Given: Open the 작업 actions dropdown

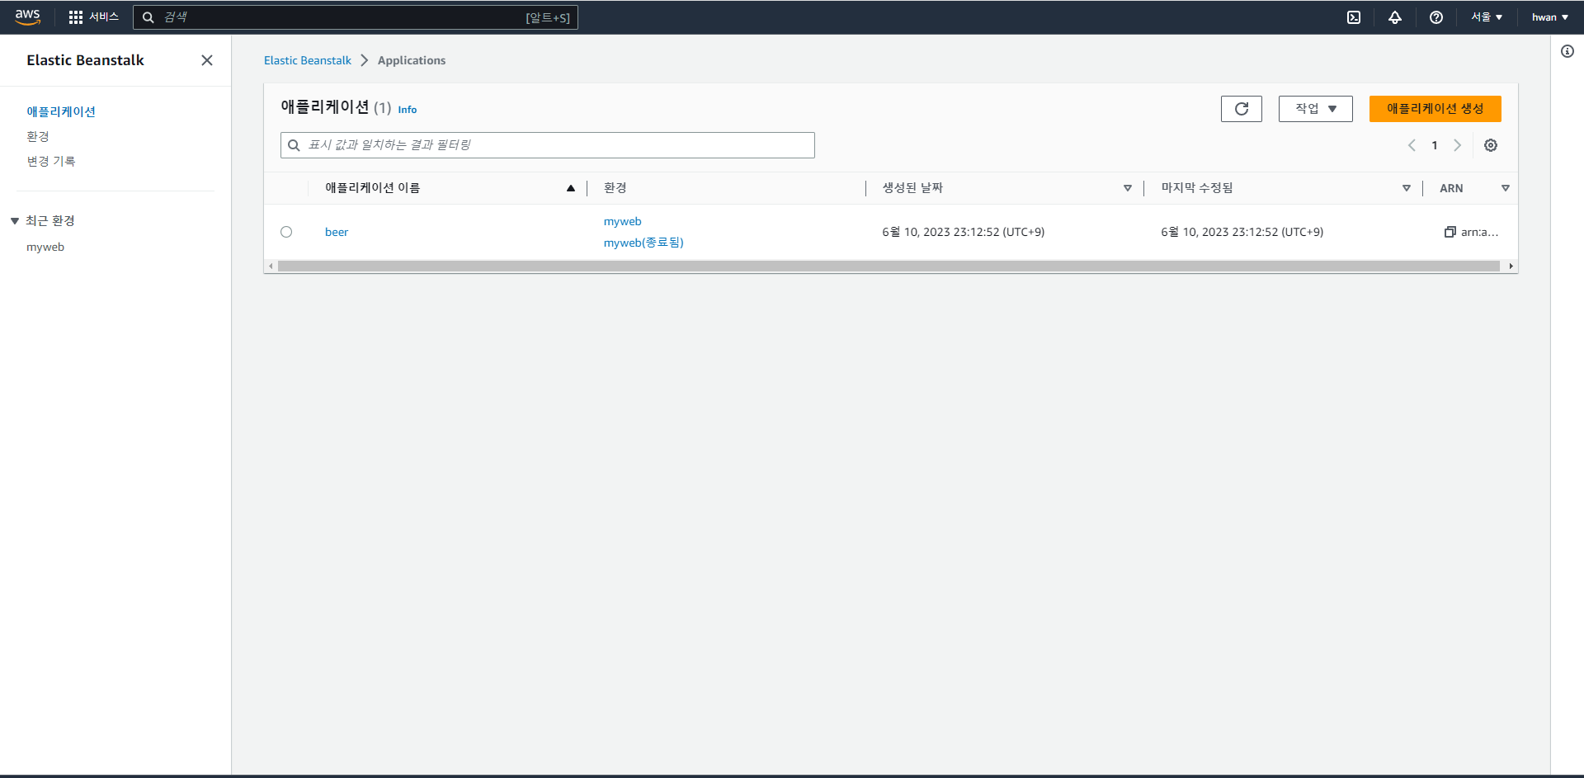Looking at the screenshot, I should [x=1316, y=109].
